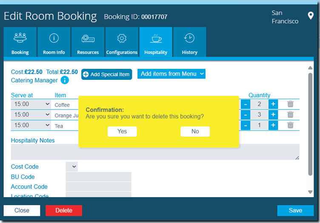The height and width of the screenshot is (223, 320).
Task: Open the History tab
Action: tap(189, 42)
